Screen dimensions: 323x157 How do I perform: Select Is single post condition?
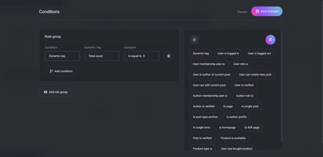point(250,106)
